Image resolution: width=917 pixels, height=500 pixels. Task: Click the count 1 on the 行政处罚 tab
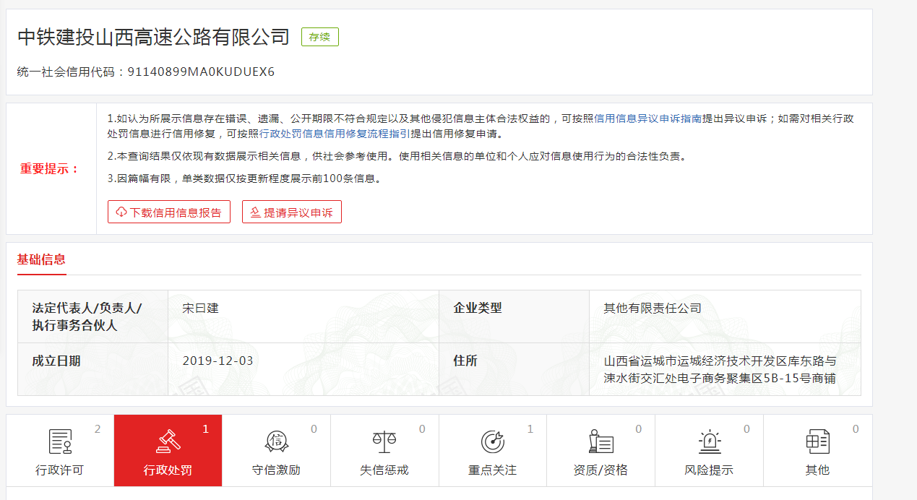pyautogui.click(x=205, y=429)
